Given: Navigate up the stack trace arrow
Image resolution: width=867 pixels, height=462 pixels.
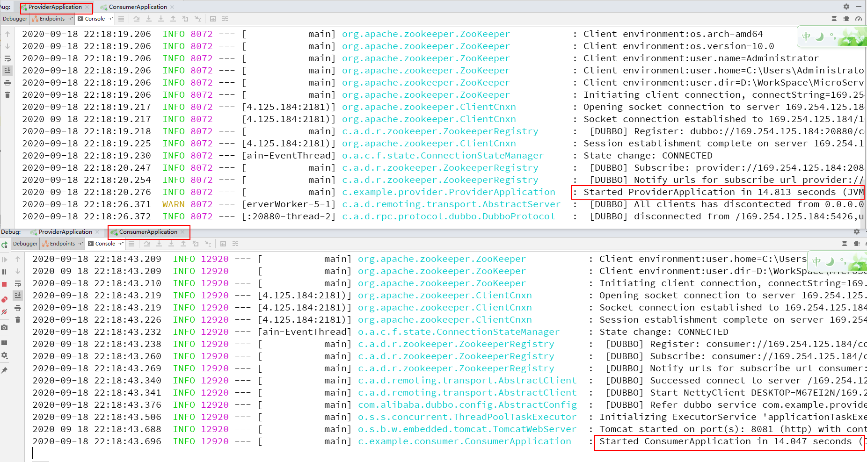Looking at the screenshot, I should click(x=18, y=259).
